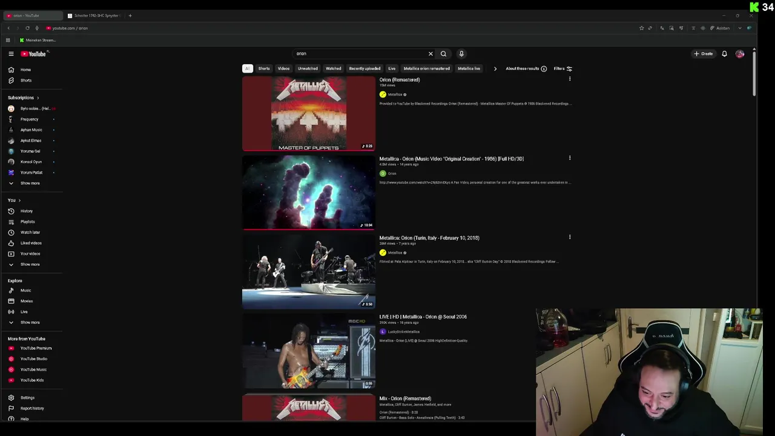Open a new browser tab
This screenshot has width=775, height=436.
pyautogui.click(x=130, y=16)
